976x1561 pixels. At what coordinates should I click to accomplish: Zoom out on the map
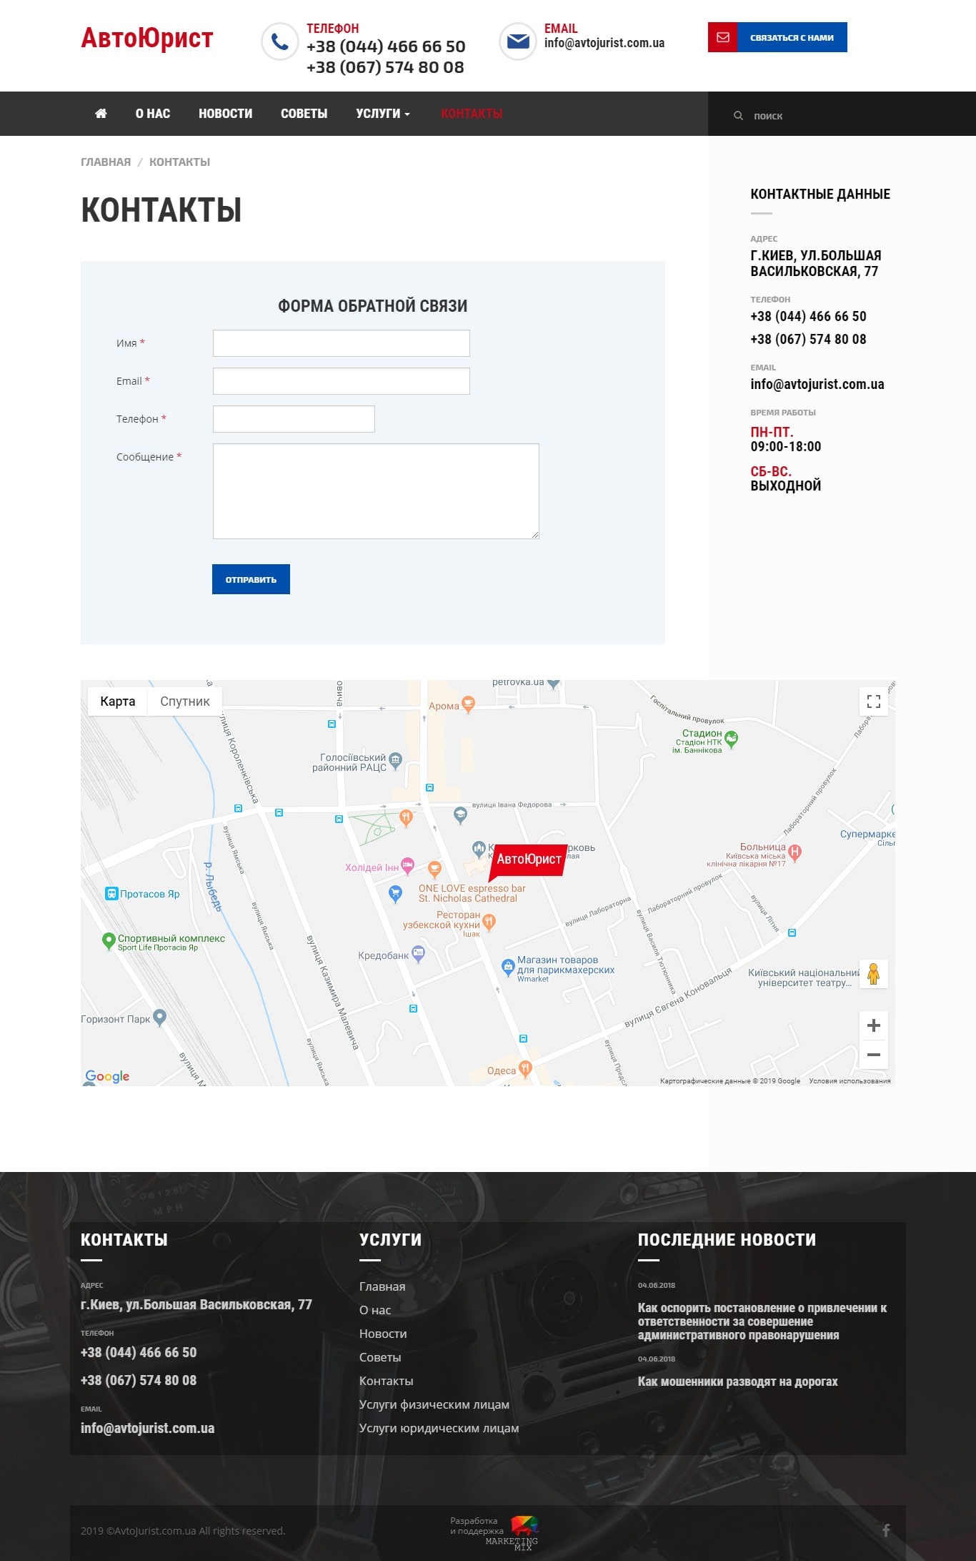tap(873, 1055)
